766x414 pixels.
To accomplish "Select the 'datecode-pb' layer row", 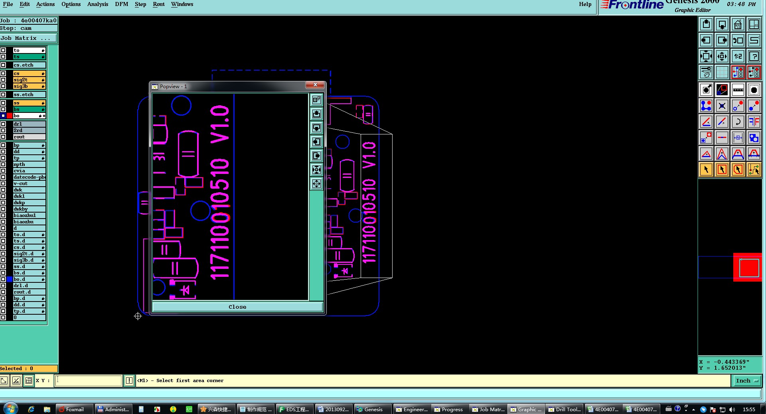I will pos(30,177).
